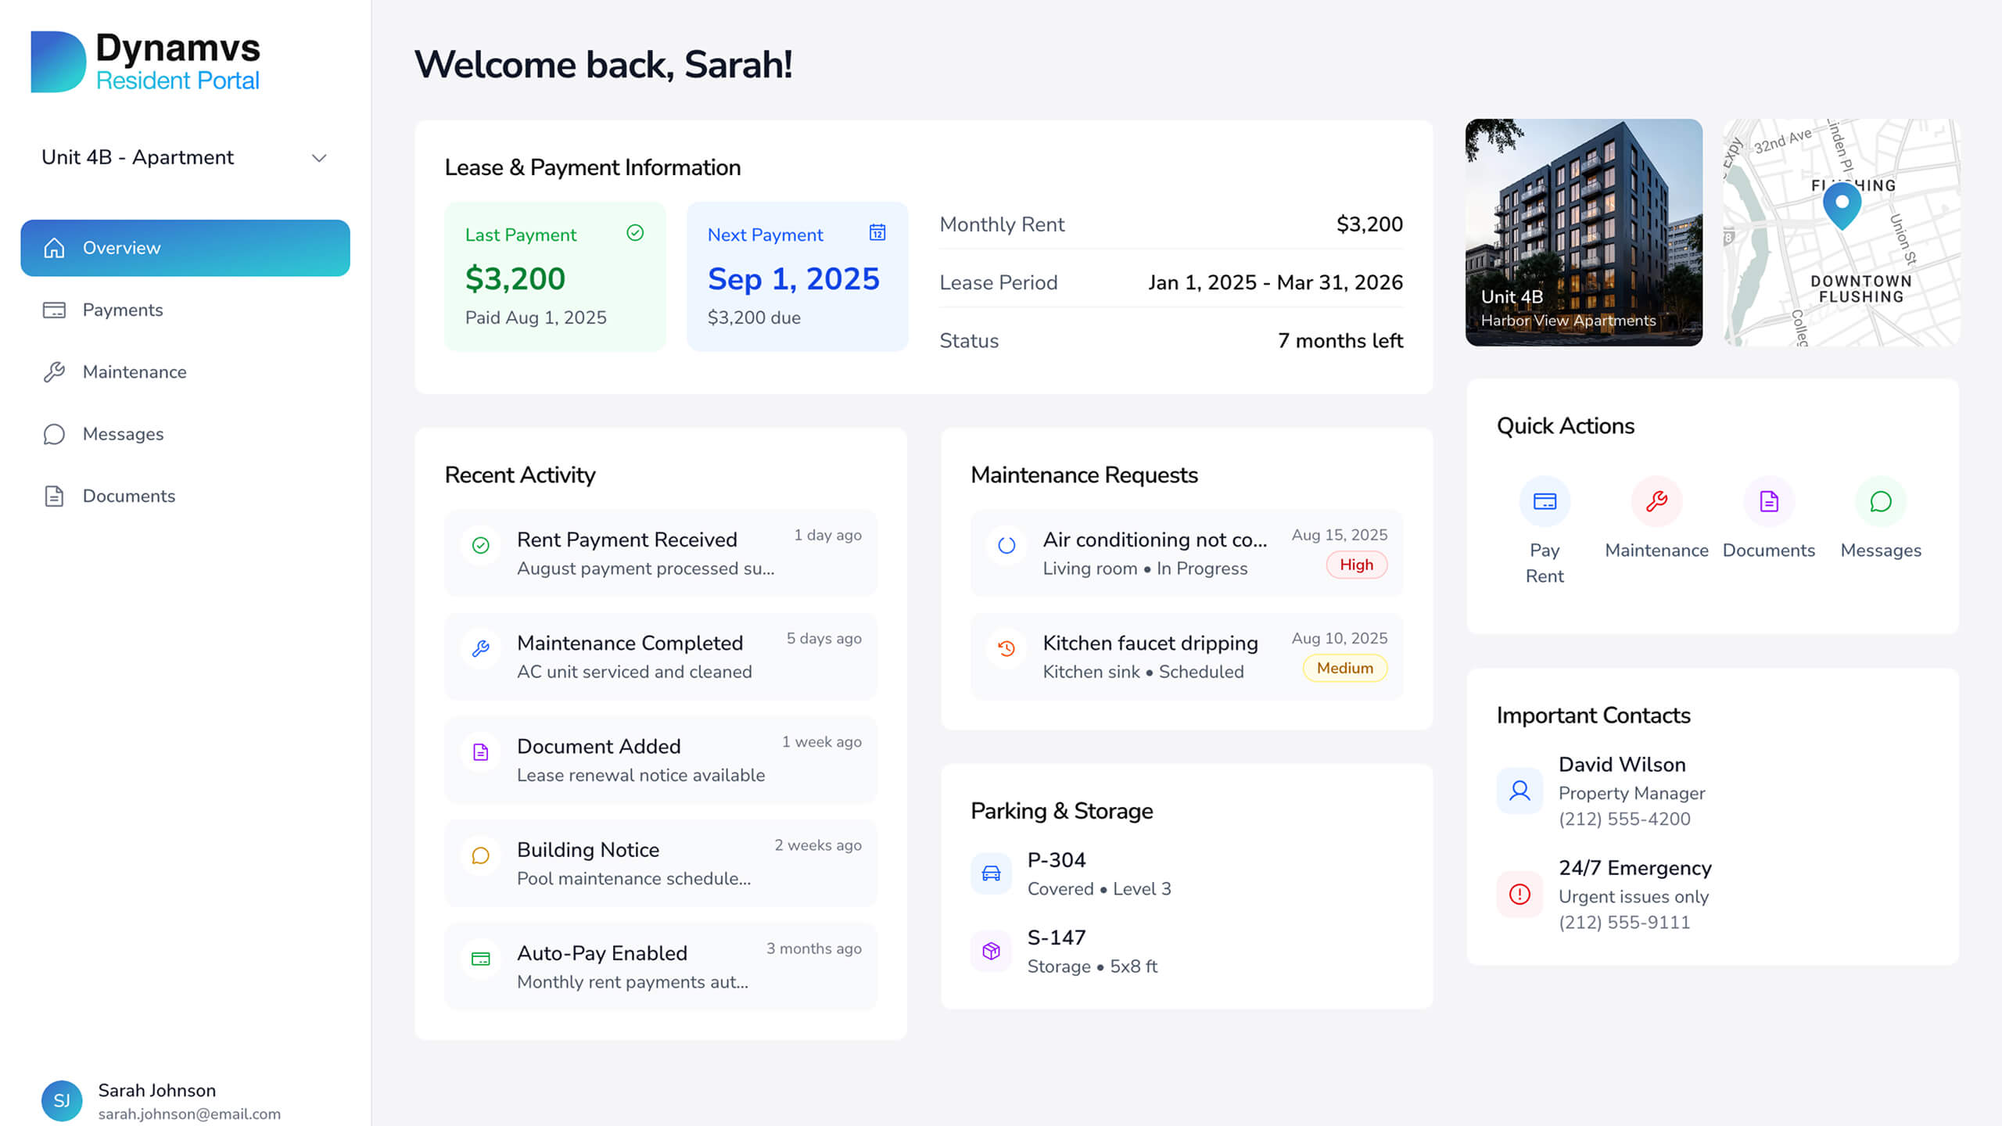This screenshot has width=2002, height=1126.
Task: Click the Maintenance wrench icon in sidebar
Action: pos(55,372)
